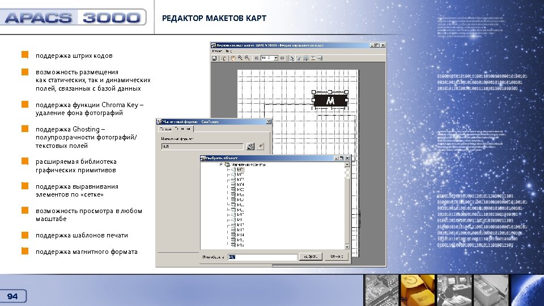Select the hand pan tool in the editor toolbar
Screen dimensions: 544x306
click(233, 58)
